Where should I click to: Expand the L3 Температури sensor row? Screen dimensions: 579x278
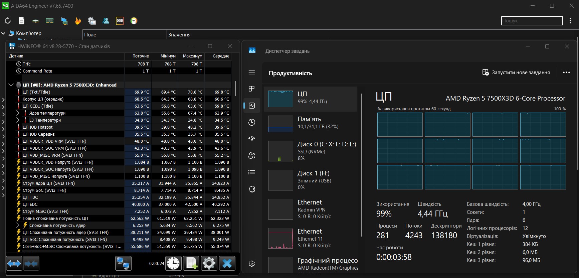(x=18, y=120)
